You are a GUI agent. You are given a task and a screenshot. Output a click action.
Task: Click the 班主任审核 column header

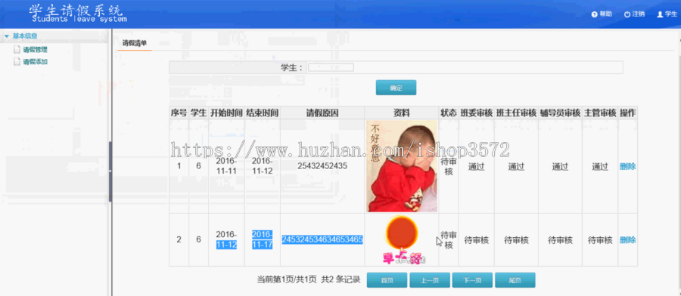(516, 113)
